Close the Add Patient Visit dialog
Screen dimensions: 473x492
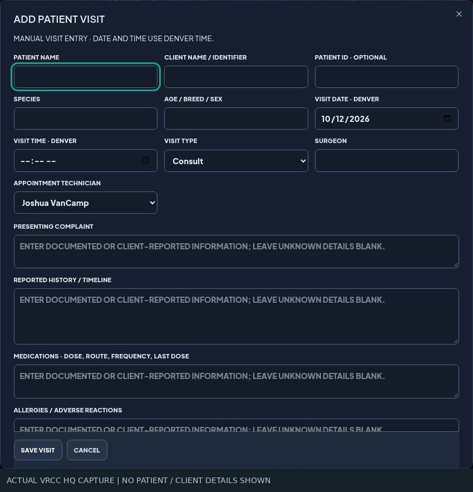coord(459,14)
